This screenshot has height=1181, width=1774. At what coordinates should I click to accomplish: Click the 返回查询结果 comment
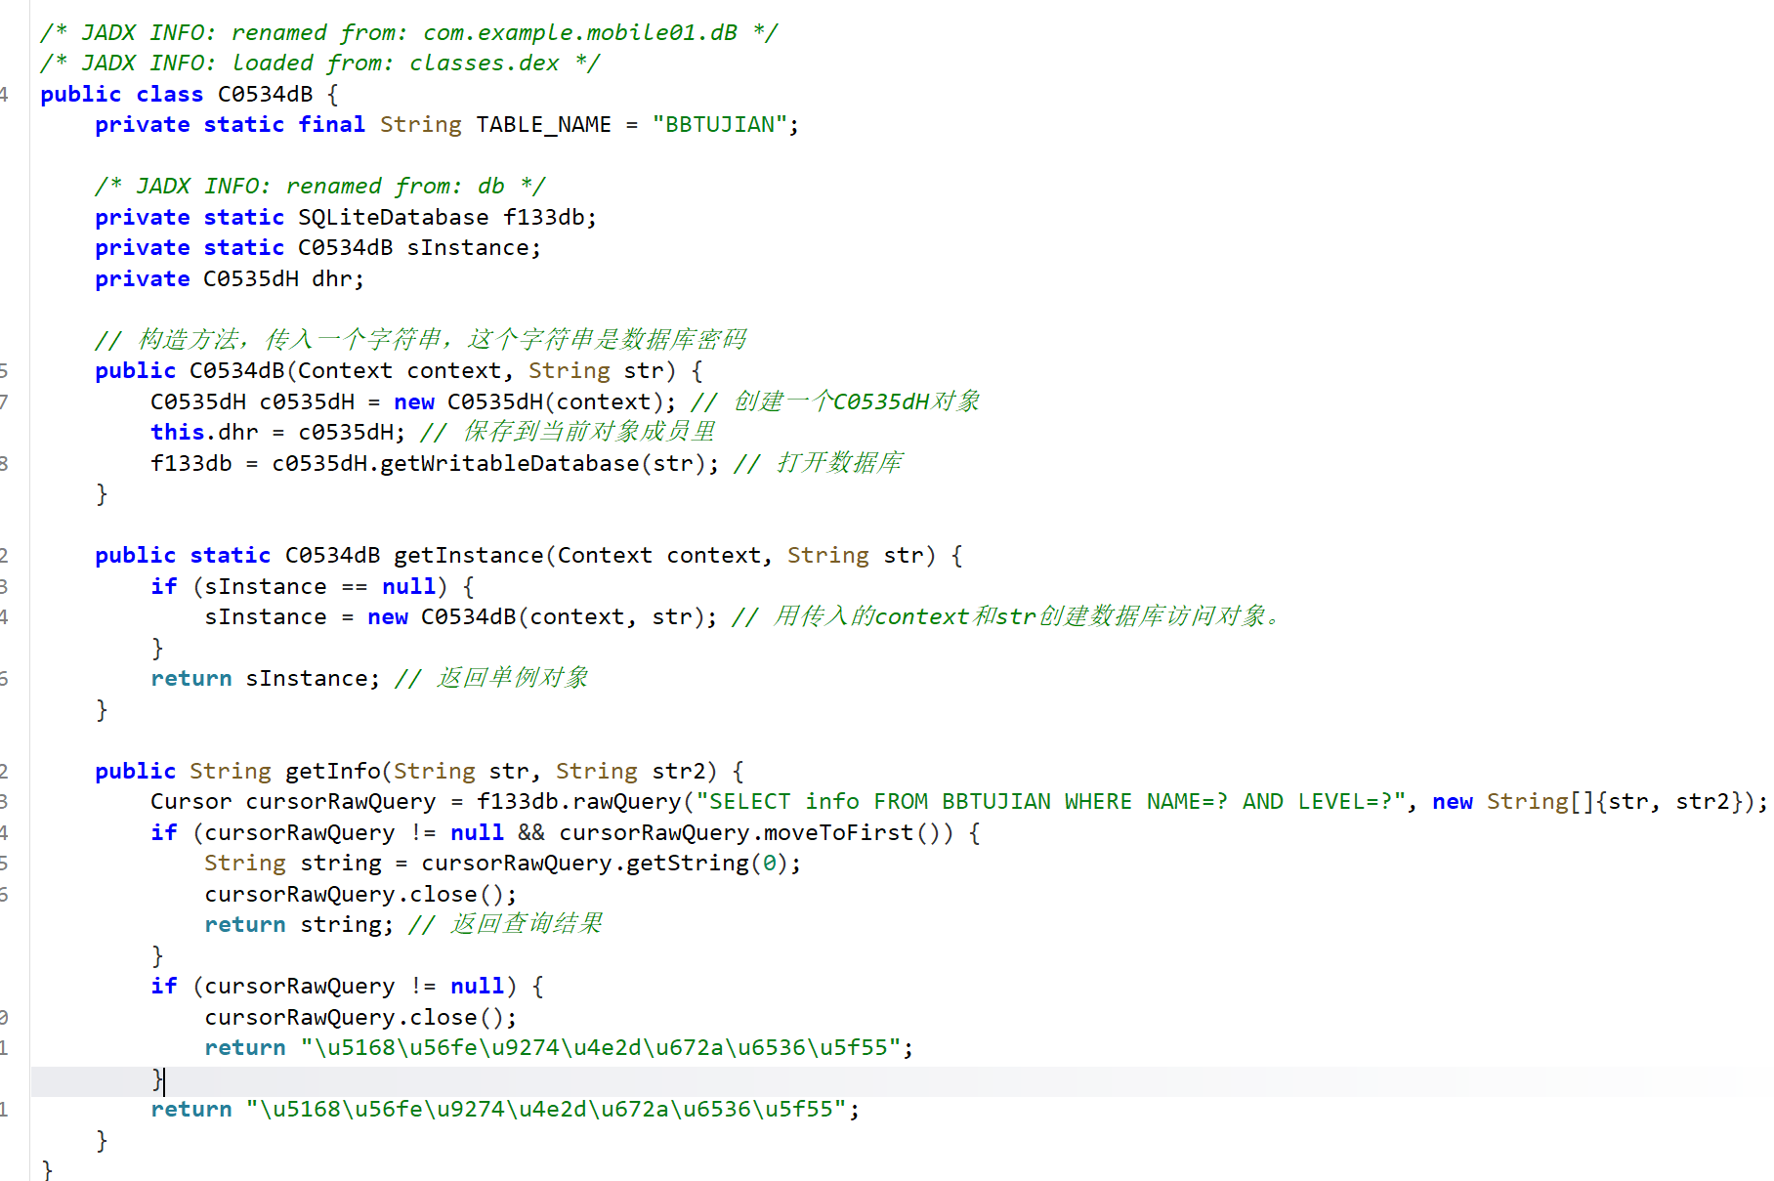pyautogui.click(x=505, y=925)
